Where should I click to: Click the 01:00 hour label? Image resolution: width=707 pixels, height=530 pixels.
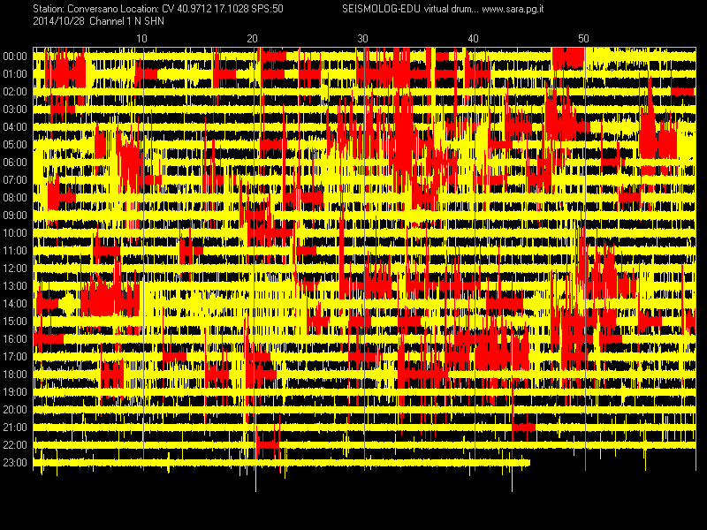(15, 74)
